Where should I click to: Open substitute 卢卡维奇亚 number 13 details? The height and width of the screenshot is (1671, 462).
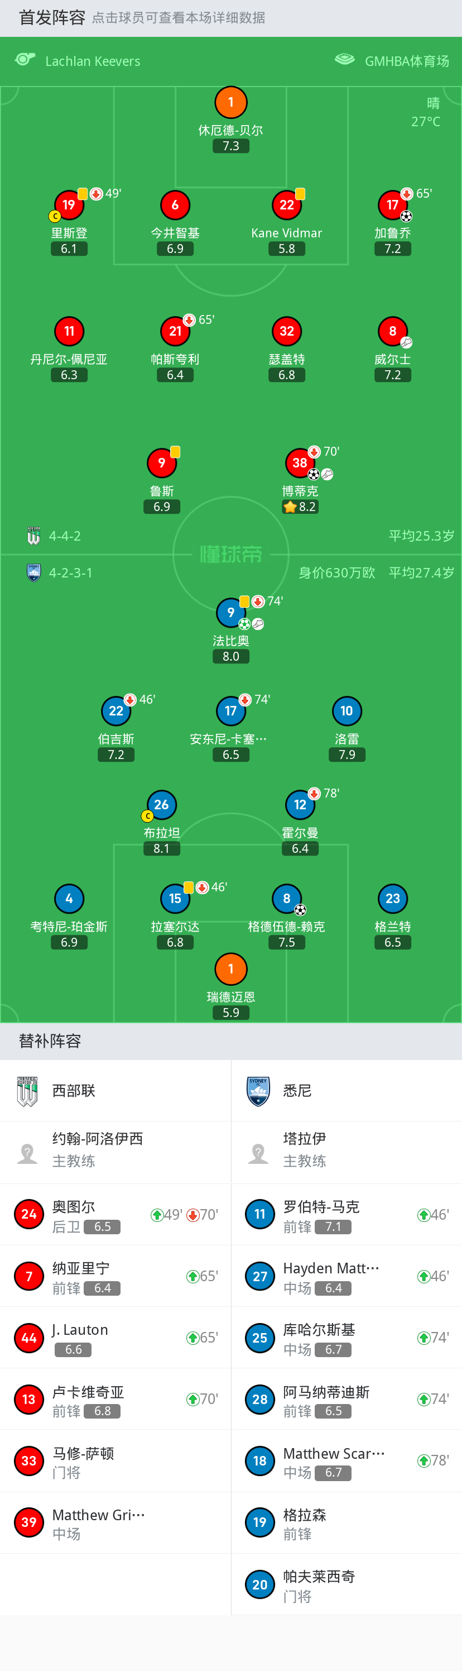[x=116, y=1399]
